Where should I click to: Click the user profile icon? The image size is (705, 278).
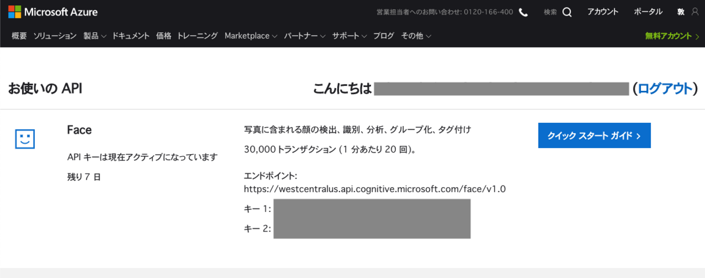[695, 12]
